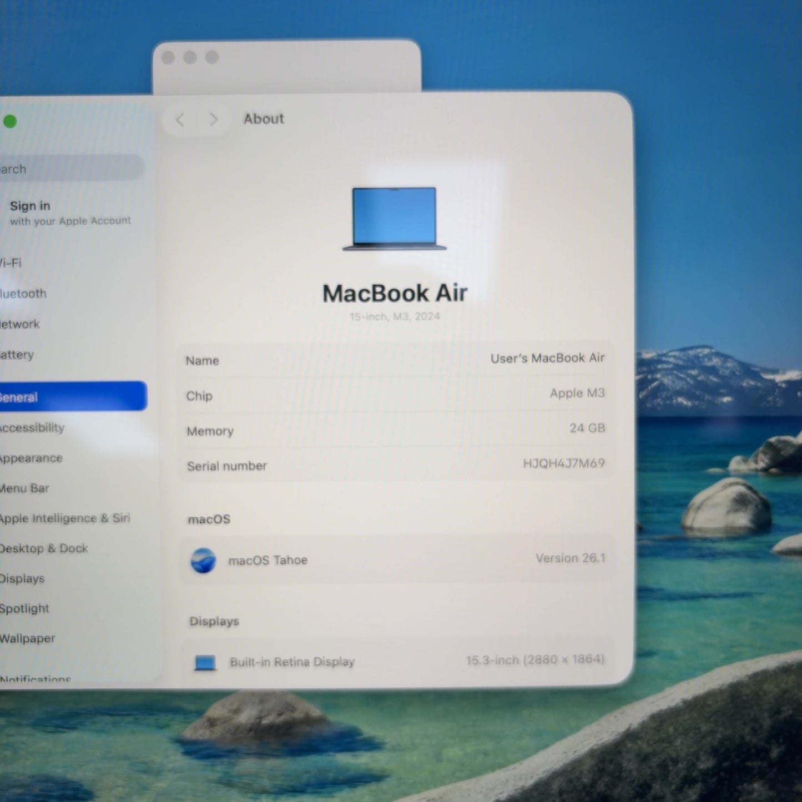Select Displays in the sidebar
The width and height of the screenshot is (802, 802).
coord(22,578)
